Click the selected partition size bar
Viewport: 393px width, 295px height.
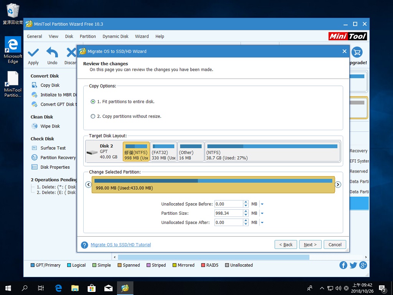[213, 185]
